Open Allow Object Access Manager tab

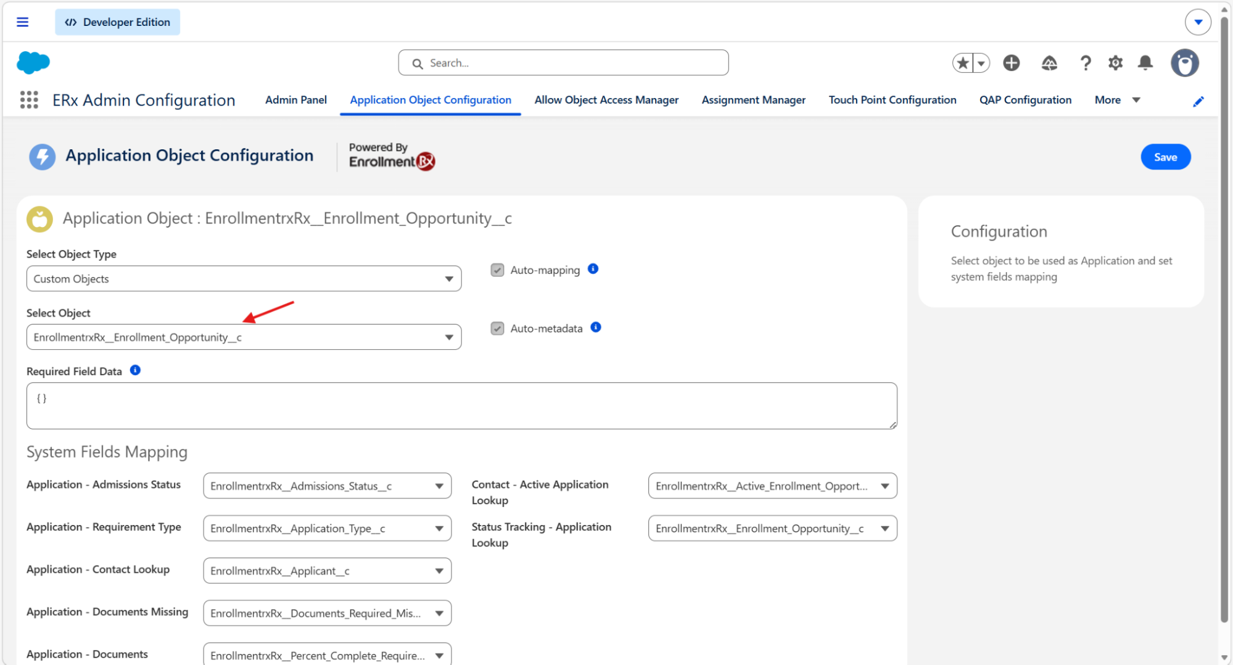coord(606,100)
